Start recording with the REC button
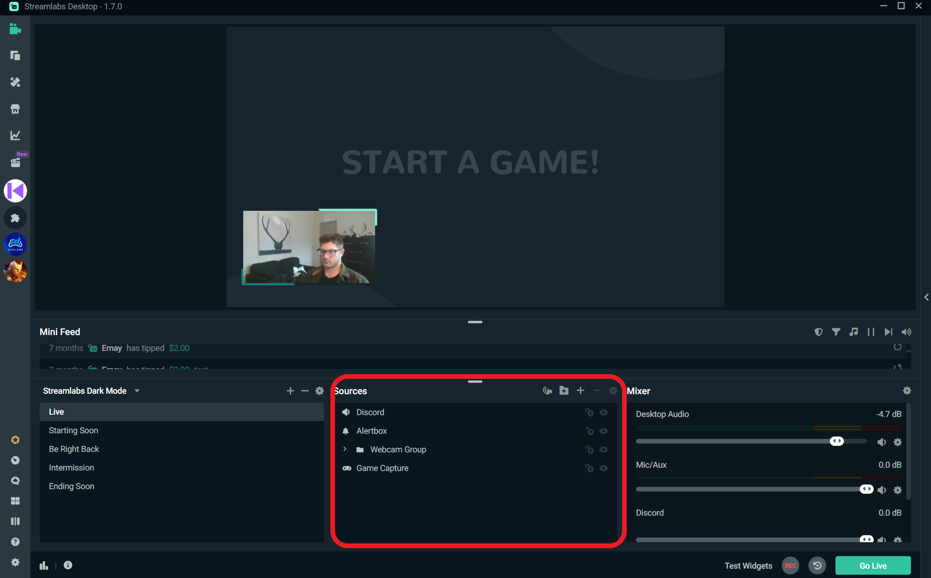This screenshot has width=931, height=578. point(790,565)
